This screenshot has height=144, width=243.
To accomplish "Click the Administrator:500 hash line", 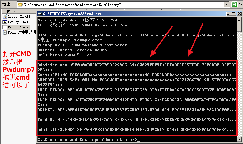I will [x=137, y=67].
